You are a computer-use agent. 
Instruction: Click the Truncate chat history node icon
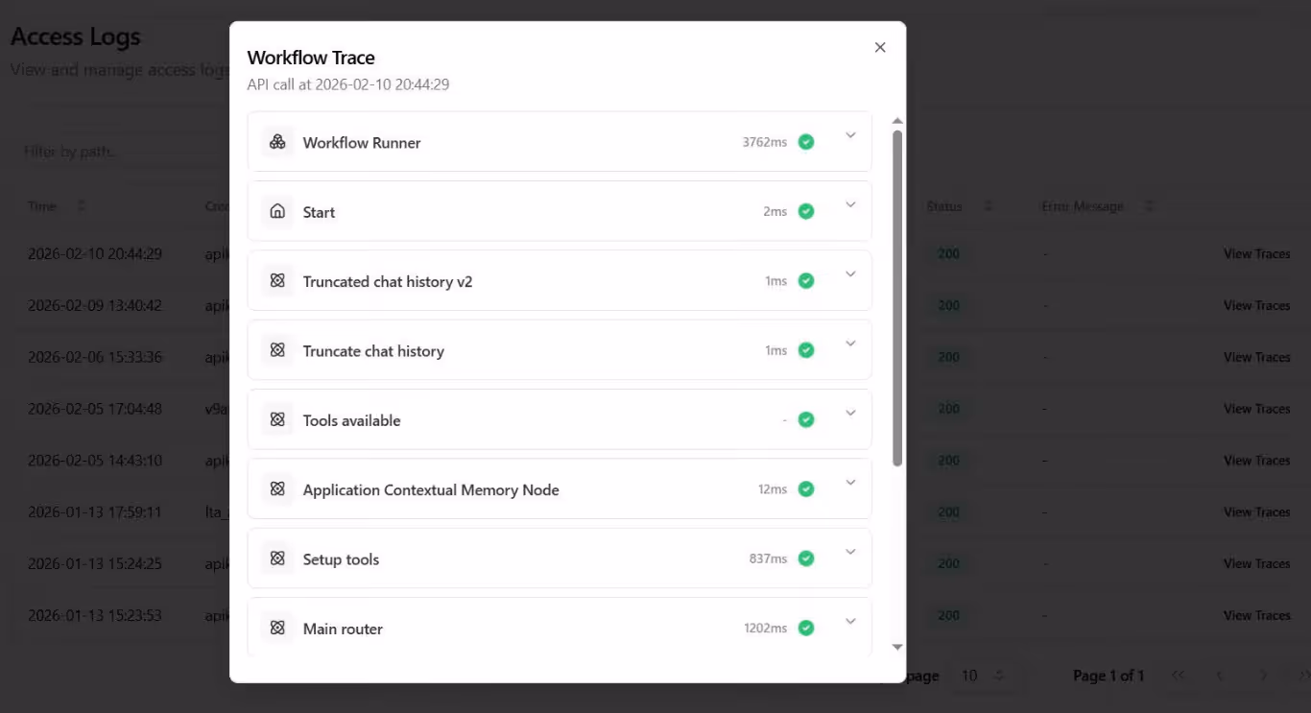click(x=277, y=350)
